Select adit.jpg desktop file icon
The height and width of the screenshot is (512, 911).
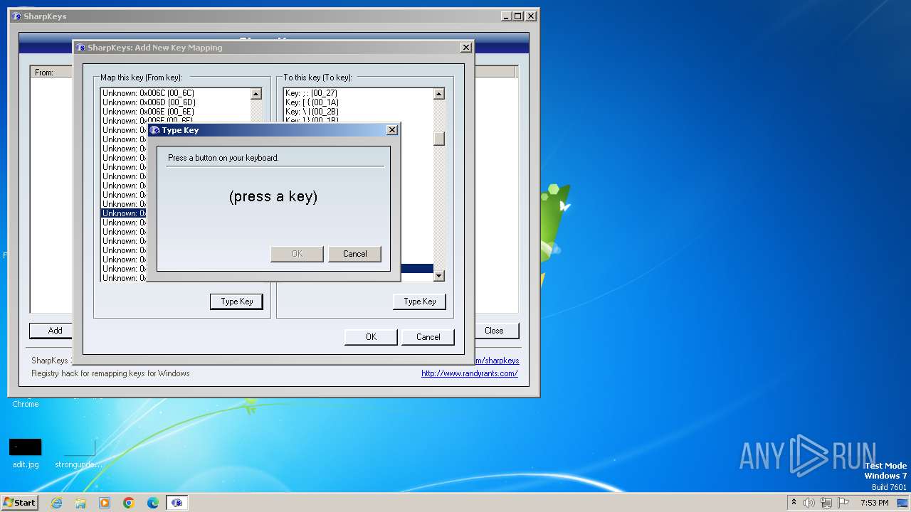26,453
